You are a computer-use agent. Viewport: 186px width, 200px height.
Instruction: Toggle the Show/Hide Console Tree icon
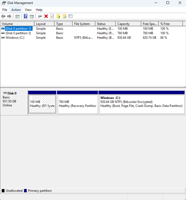coord(17,16)
